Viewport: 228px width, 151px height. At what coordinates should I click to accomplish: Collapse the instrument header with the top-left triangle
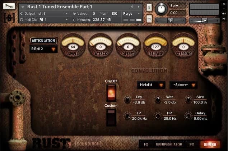pyautogui.click(x=23, y=7)
